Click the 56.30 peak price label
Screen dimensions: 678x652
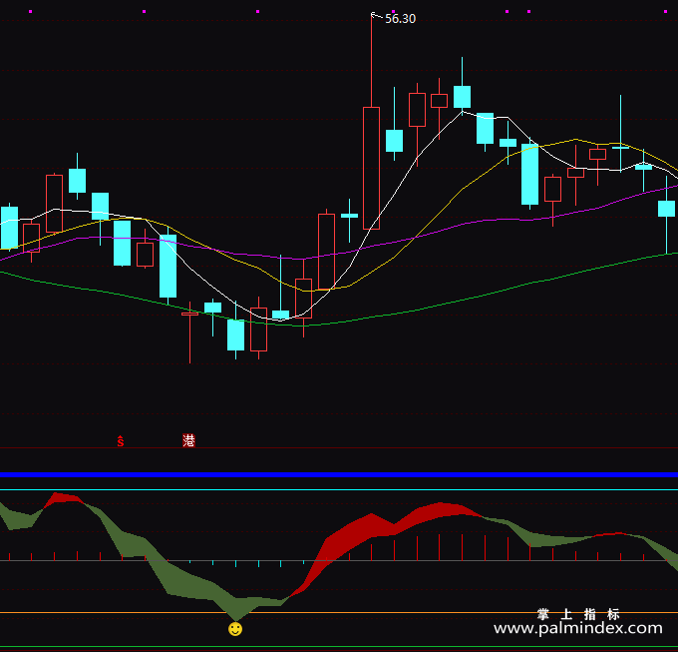(x=400, y=19)
